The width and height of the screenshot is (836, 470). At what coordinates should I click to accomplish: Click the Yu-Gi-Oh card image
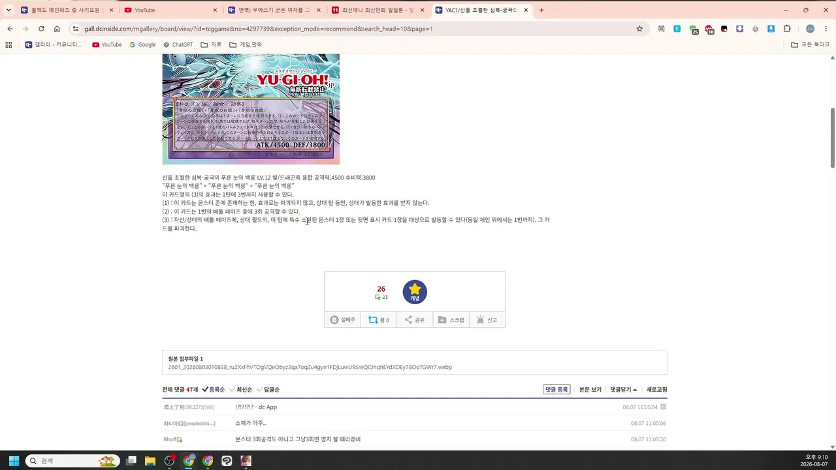click(251, 109)
